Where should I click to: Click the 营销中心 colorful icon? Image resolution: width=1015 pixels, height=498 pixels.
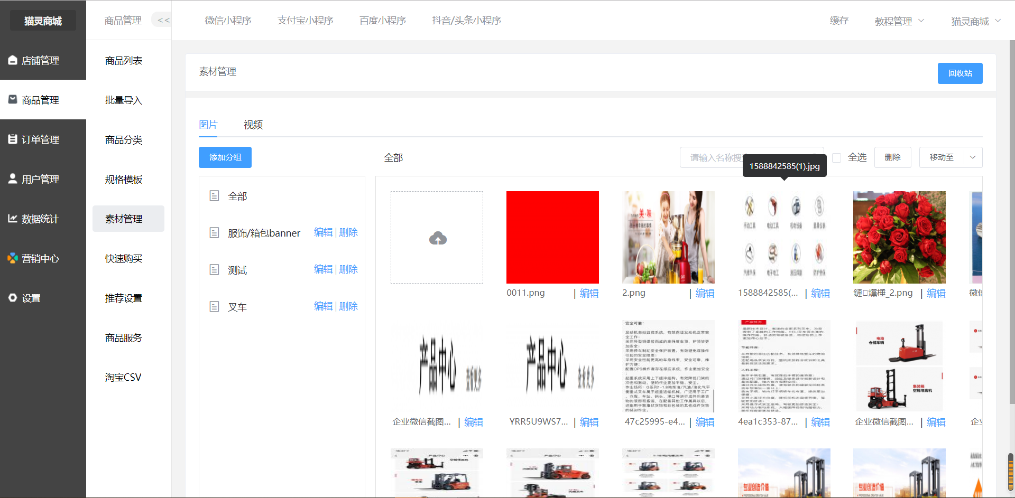click(x=13, y=258)
